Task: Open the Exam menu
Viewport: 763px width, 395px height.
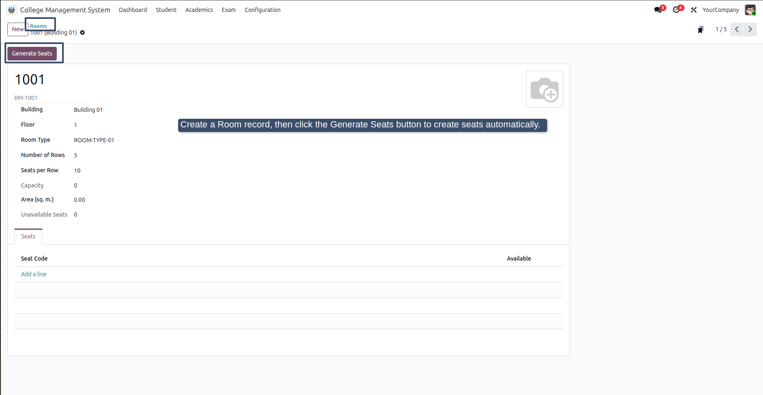Action: pyautogui.click(x=229, y=10)
